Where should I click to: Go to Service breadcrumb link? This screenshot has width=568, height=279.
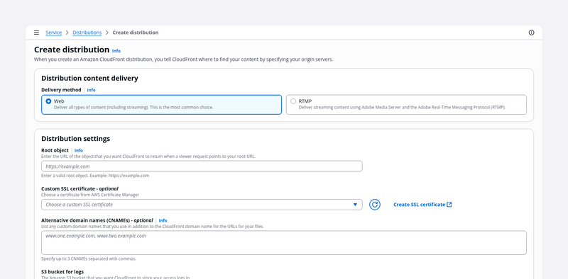(54, 33)
